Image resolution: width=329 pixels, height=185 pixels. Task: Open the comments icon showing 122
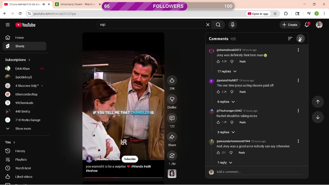(172, 118)
